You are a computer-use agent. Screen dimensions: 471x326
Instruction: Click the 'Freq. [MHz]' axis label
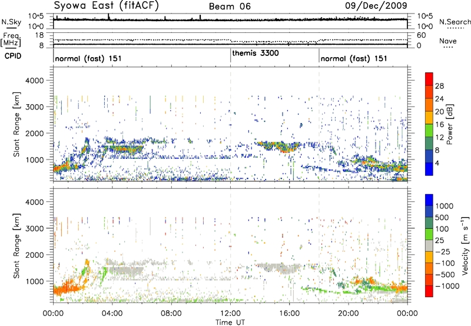[11, 39]
